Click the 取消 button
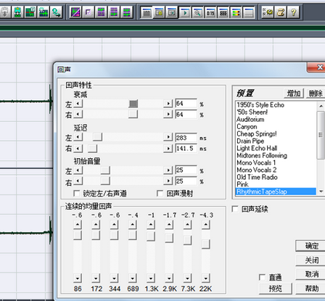 (311, 274)
